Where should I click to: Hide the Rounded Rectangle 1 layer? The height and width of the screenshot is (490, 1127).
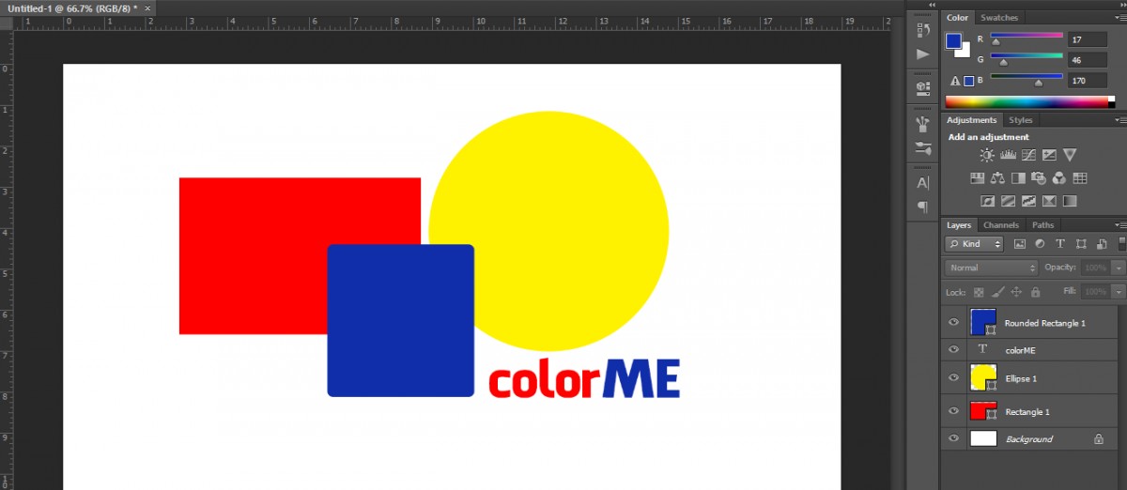954,323
